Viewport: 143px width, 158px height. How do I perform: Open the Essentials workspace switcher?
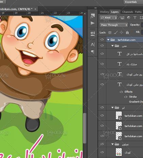click(133, 2)
